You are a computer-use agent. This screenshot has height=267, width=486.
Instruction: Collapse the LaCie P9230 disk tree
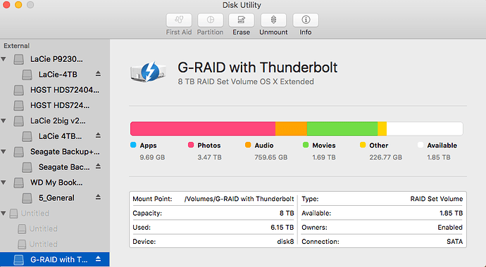[x=4, y=59]
